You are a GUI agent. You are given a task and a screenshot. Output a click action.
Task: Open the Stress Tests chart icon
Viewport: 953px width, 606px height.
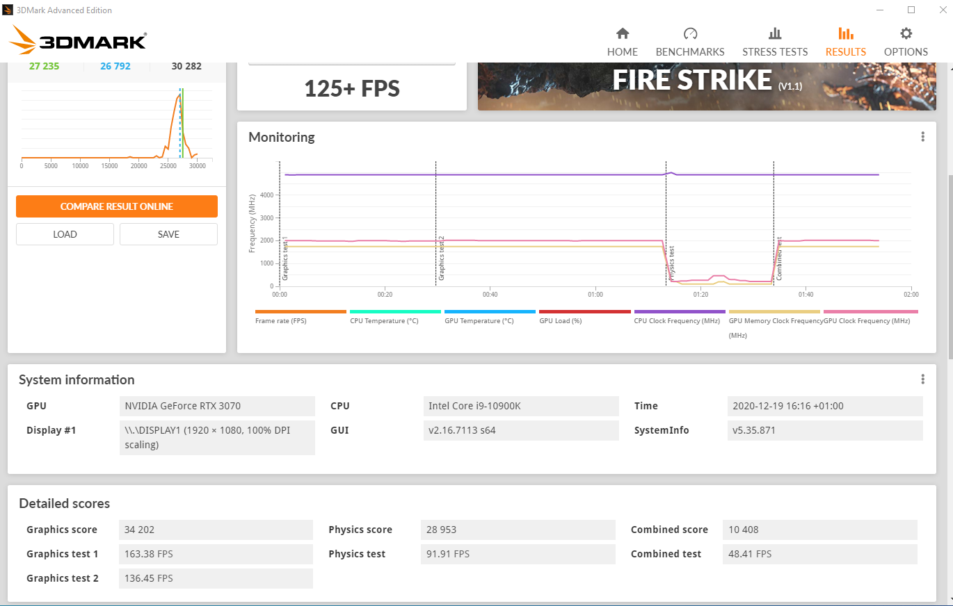point(775,33)
